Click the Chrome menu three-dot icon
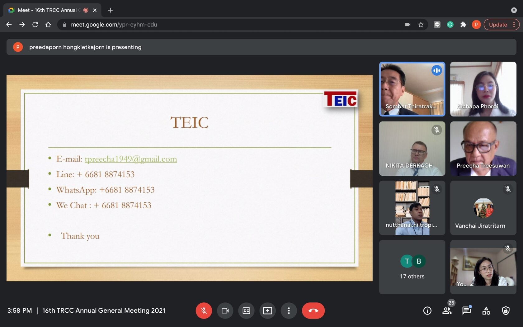 [514, 25]
